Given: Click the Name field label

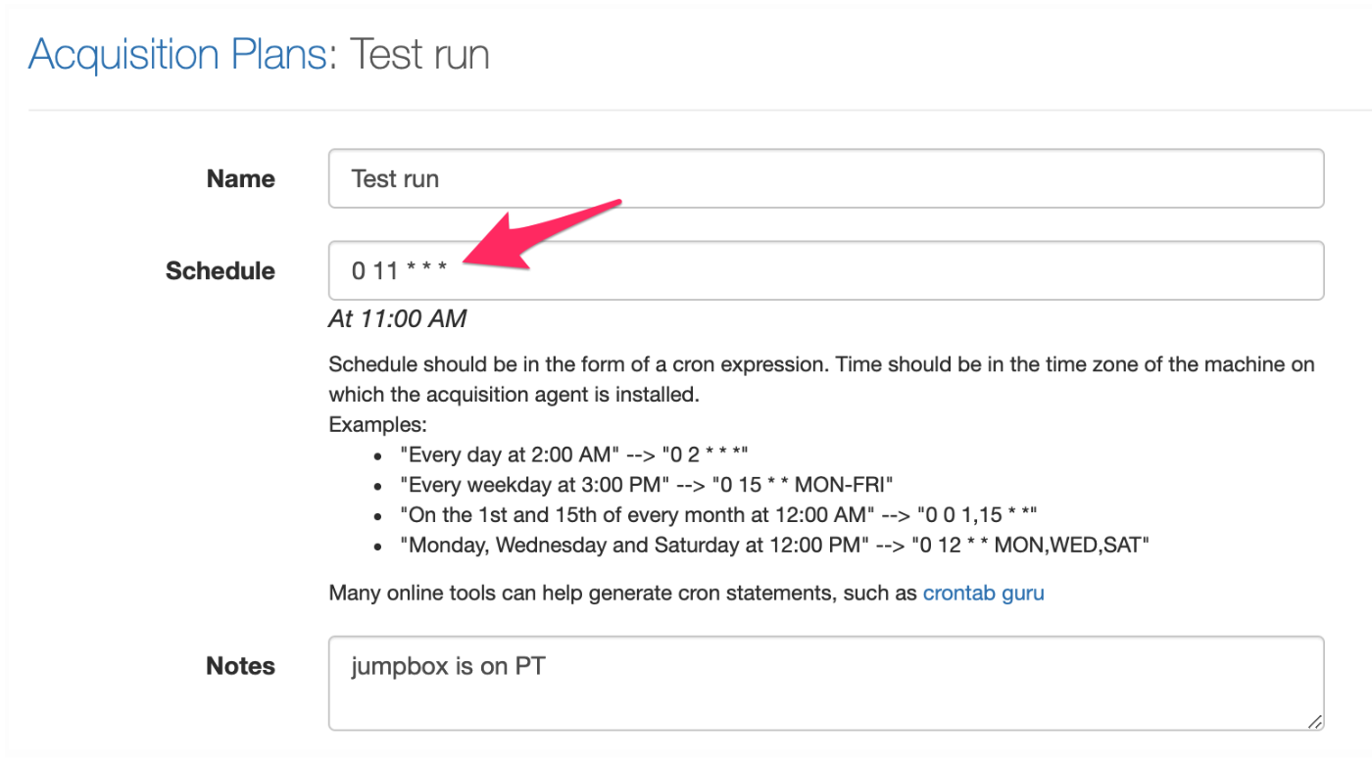Looking at the screenshot, I should click(240, 178).
